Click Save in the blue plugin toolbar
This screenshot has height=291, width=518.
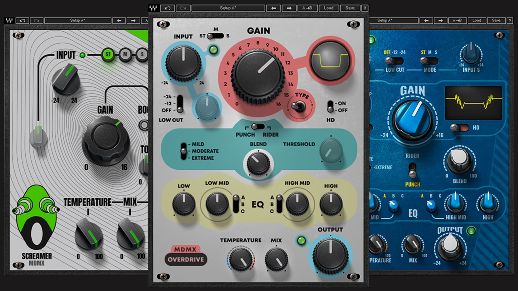click(x=496, y=20)
